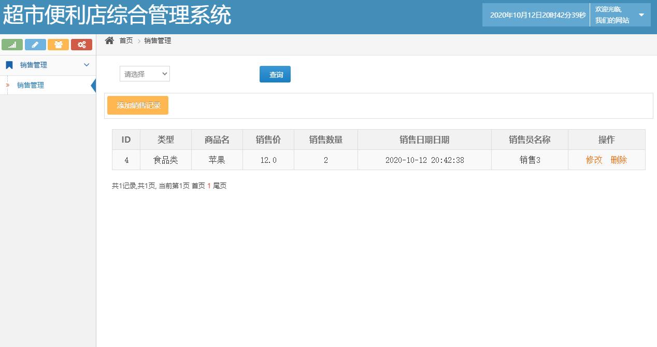Click the red gears settings icon
Screen dimensions: 657x347
click(81, 45)
